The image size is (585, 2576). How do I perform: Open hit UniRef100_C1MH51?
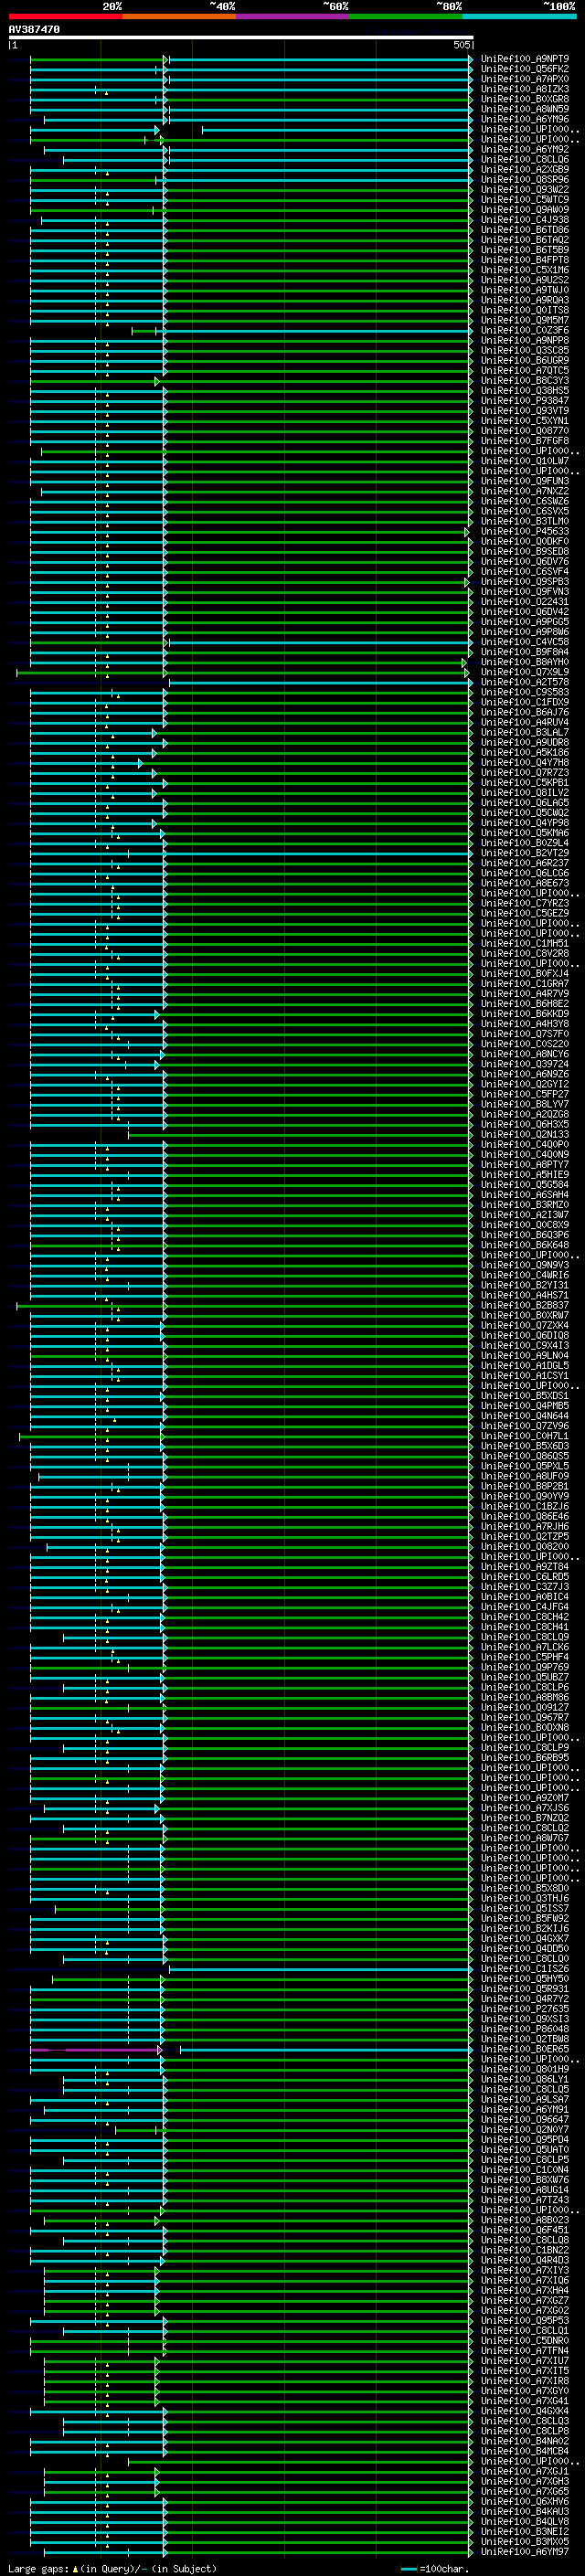coord(525,943)
